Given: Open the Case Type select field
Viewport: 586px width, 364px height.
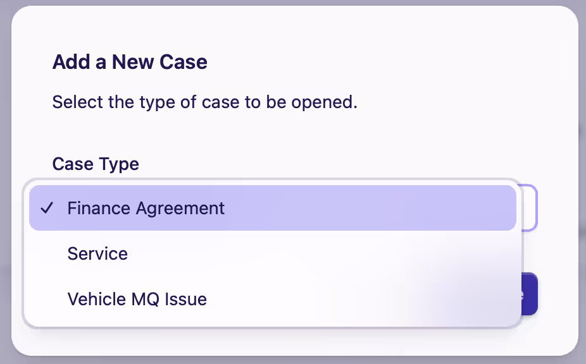Looking at the screenshot, I should pos(528,208).
